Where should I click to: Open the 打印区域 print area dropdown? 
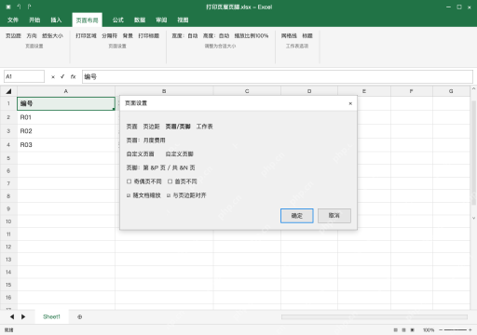coord(86,36)
